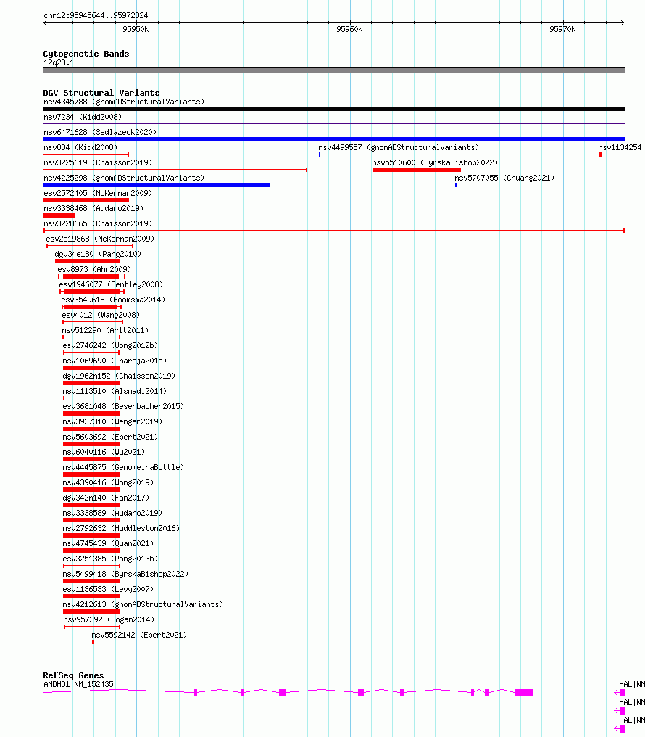Select nsv4212613 gnomAD variant label
The width and height of the screenshot is (645, 737).
tap(143, 604)
